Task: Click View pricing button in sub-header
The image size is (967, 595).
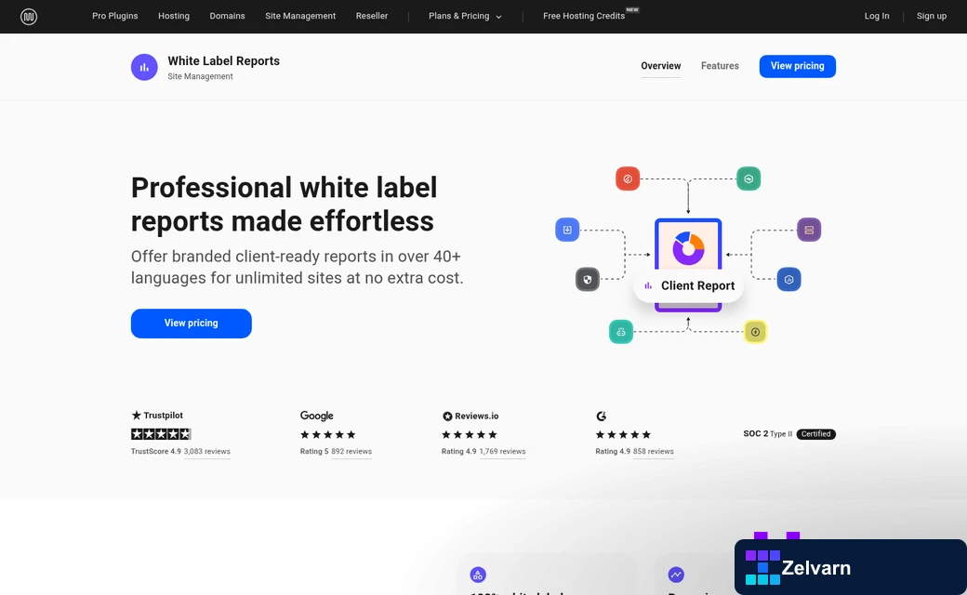Action: coord(798,66)
